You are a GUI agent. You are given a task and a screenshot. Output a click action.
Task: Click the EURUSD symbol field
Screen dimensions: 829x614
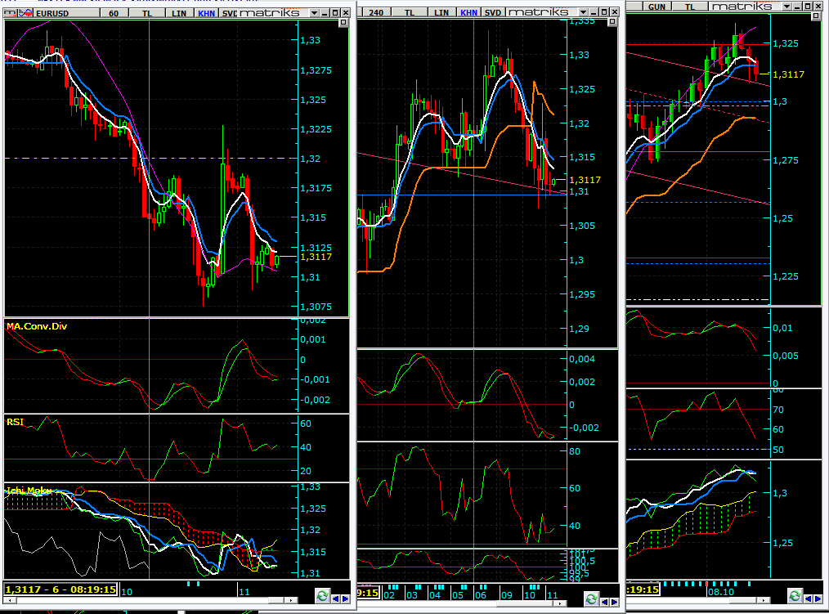tap(65, 13)
